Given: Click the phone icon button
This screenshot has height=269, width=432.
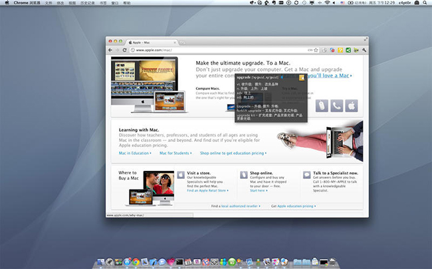Looking at the screenshot, I should 337,106.
